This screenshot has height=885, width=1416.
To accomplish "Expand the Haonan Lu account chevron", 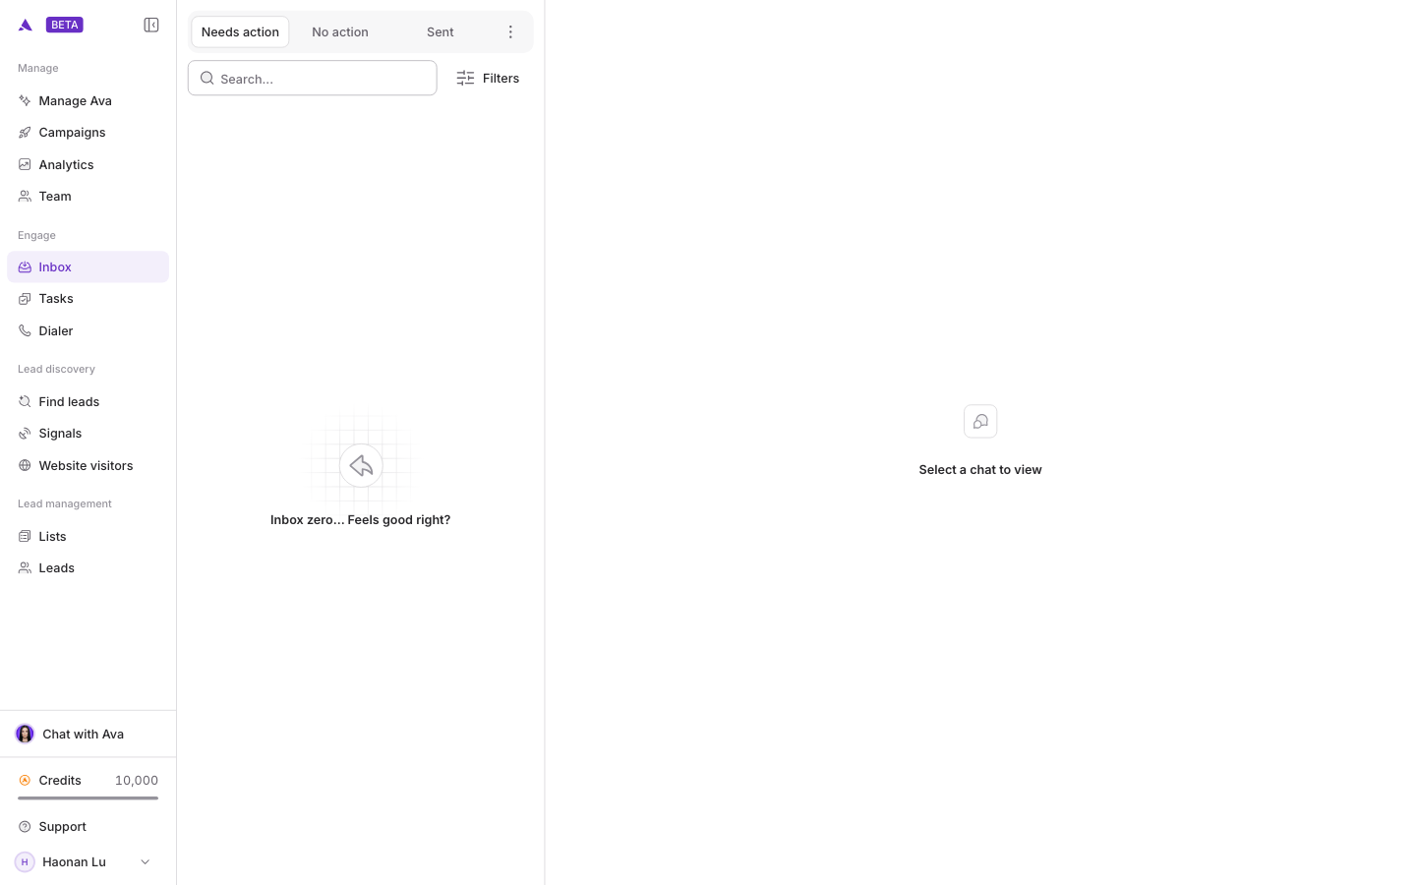I will [x=146, y=862].
